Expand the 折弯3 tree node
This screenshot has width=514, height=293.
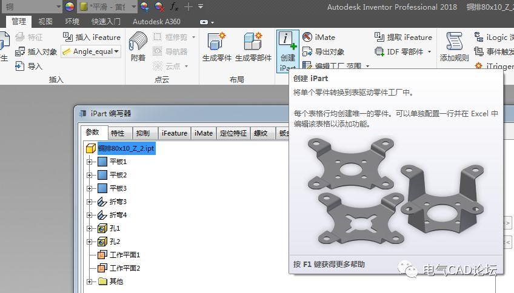[89, 202]
